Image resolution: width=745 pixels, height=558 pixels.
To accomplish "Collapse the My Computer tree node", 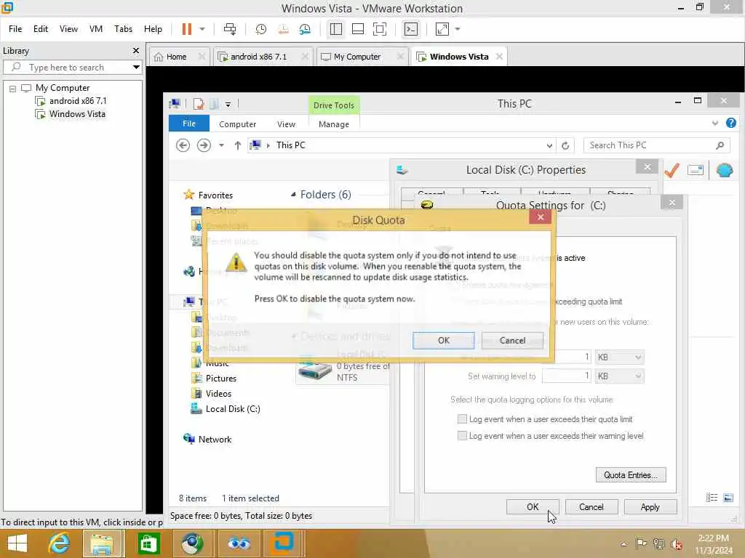I will pos(13,88).
